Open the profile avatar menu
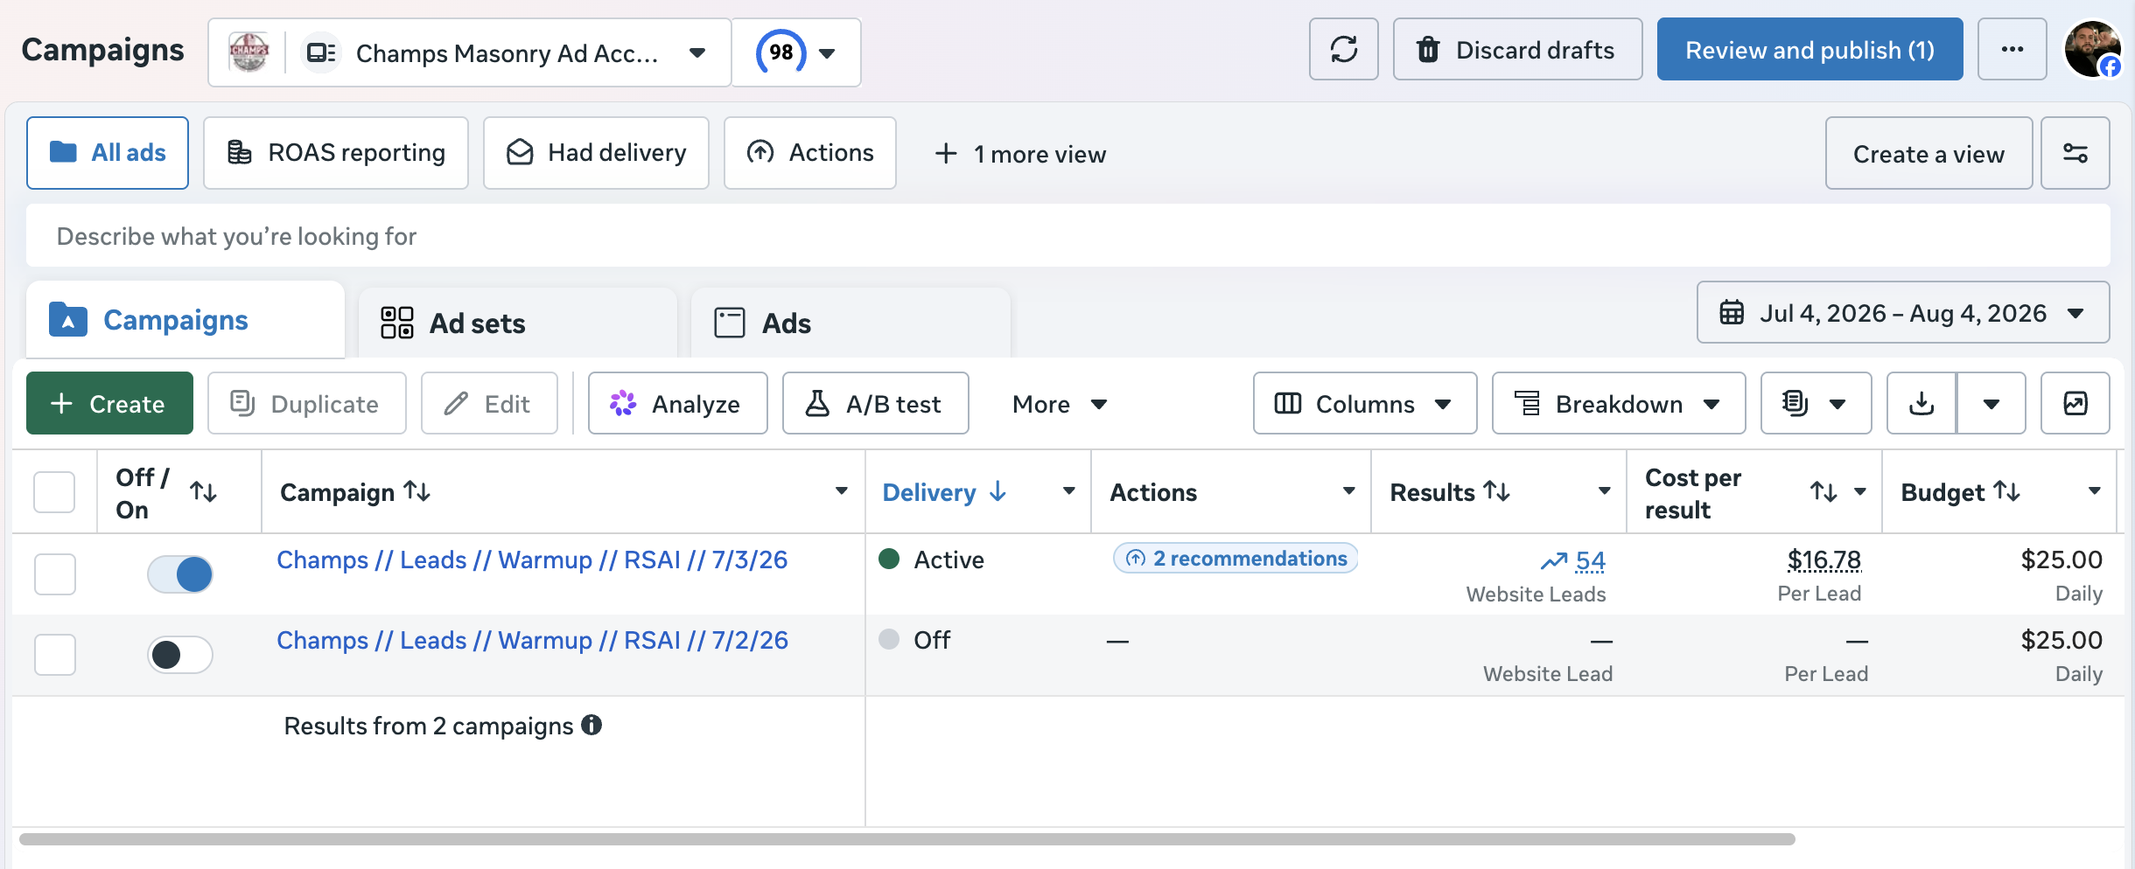Image resolution: width=2135 pixels, height=869 pixels. tap(2093, 50)
